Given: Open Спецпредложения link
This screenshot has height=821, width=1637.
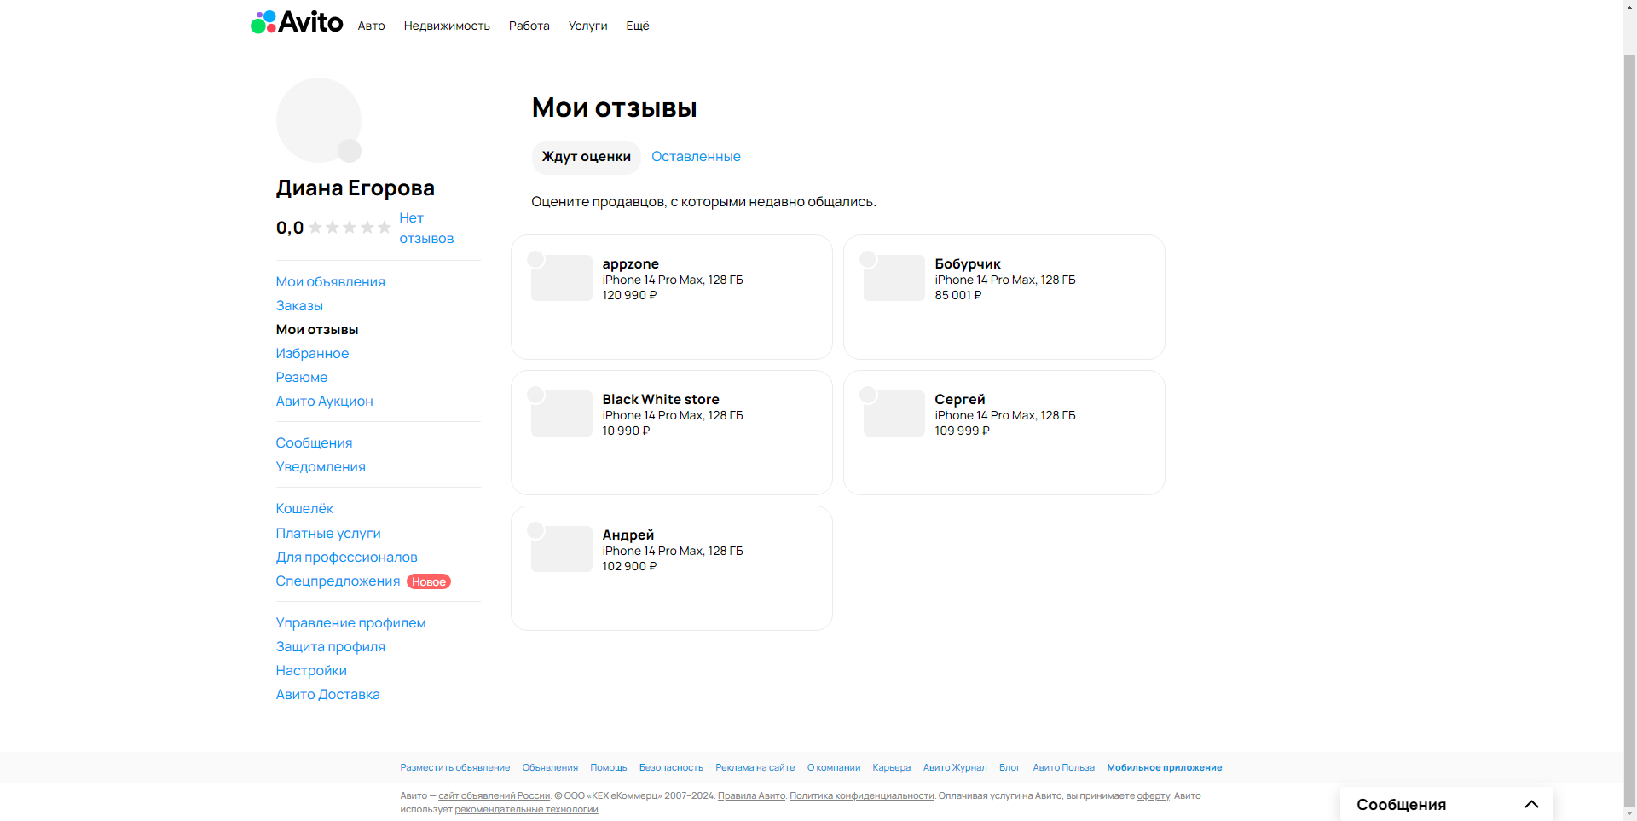Looking at the screenshot, I should (x=338, y=581).
